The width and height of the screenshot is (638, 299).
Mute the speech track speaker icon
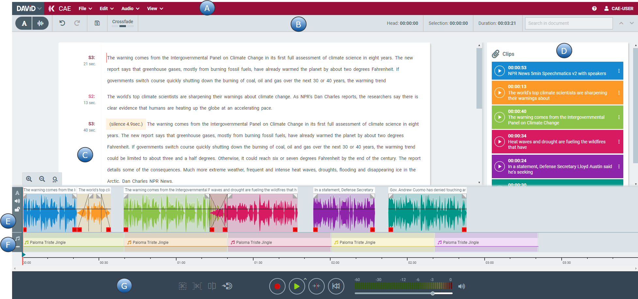tap(17, 201)
